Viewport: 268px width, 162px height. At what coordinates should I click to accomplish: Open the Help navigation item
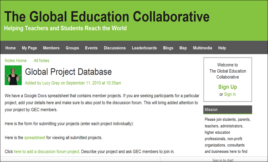(x=222, y=48)
